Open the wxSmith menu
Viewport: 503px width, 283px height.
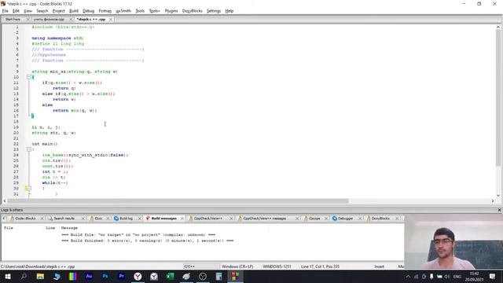pyautogui.click(x=123, y=11)
